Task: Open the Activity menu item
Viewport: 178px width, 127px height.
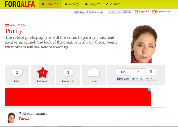Action: (72, 4)
